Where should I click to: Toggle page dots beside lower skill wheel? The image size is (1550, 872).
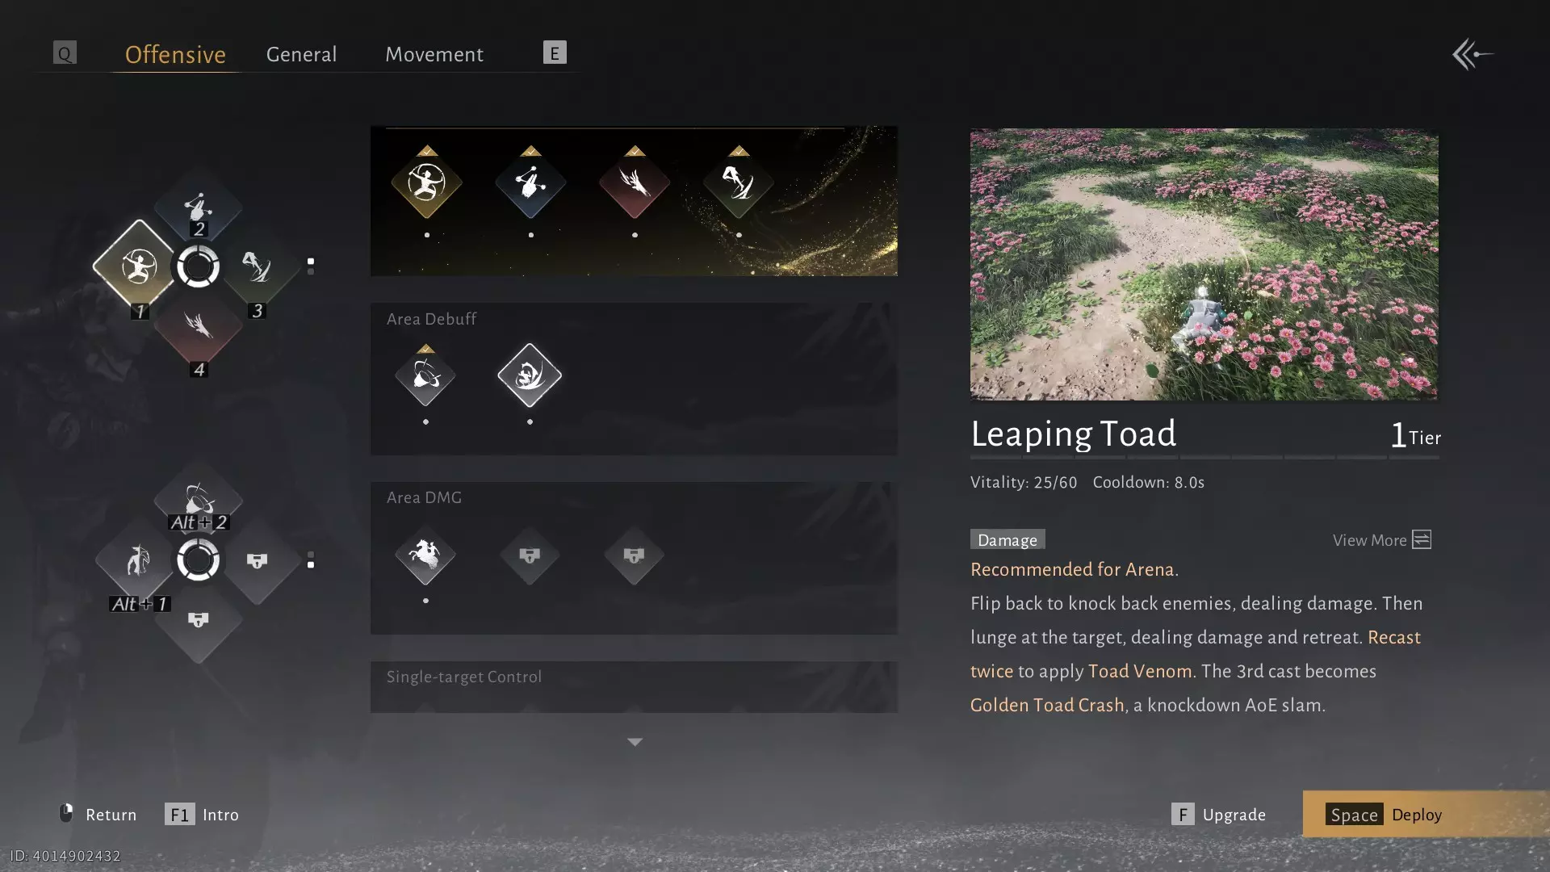point(311,560)
